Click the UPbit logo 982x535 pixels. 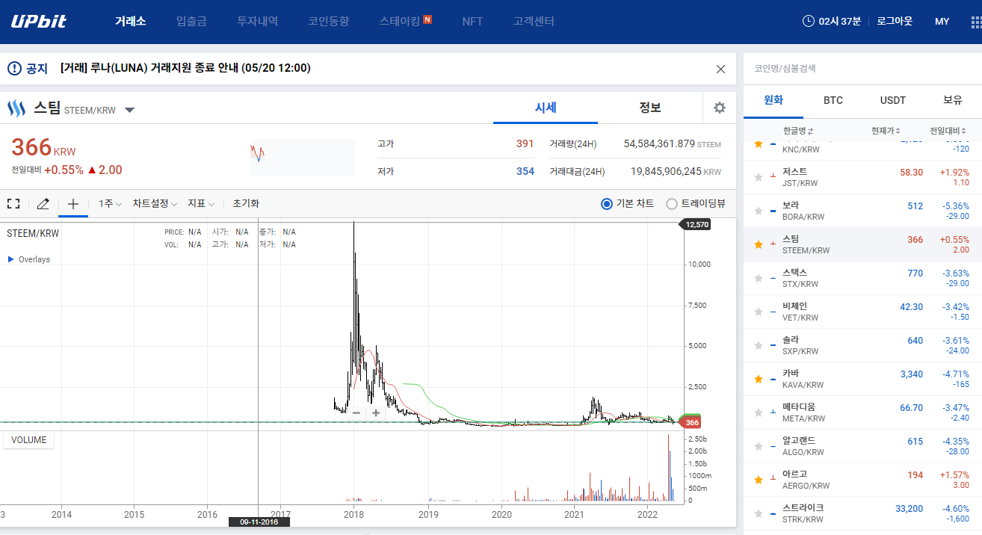(x=39, y=21)
